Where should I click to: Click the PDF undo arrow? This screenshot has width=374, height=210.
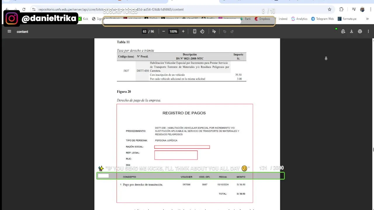(225, 32)
